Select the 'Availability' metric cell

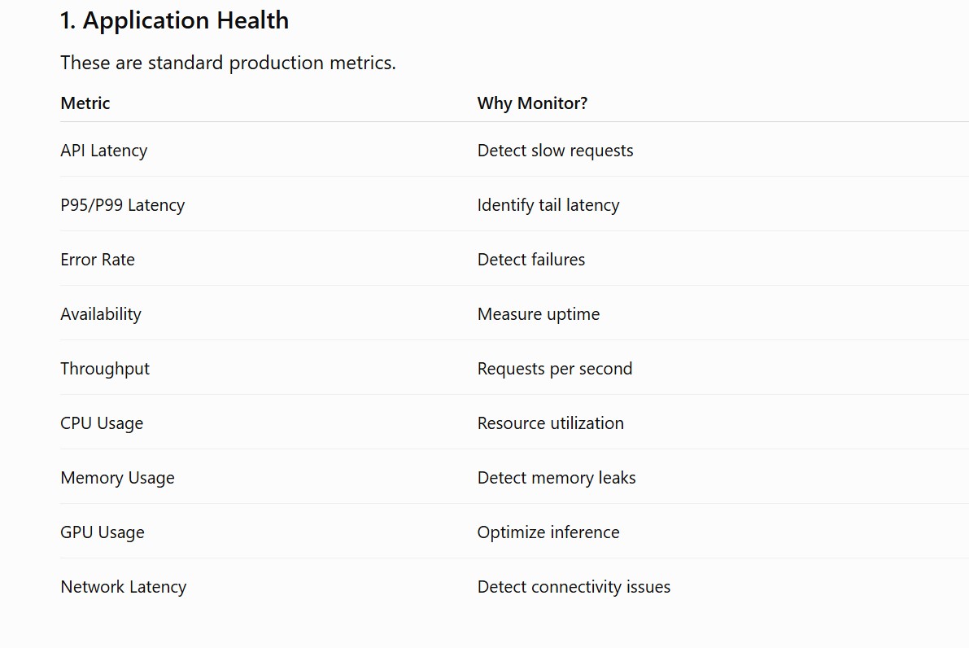pos(101,314)
